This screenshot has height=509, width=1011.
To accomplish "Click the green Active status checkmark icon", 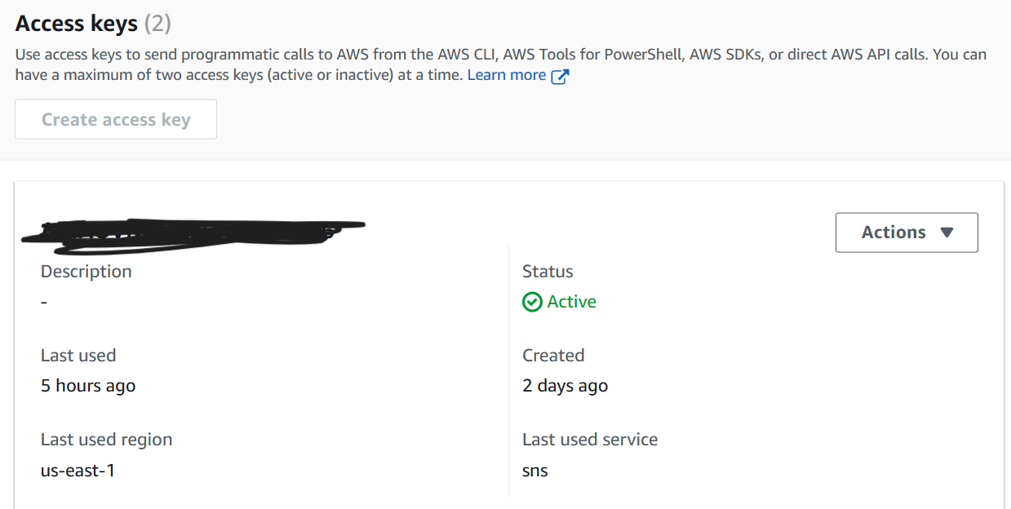I will 532,302.
